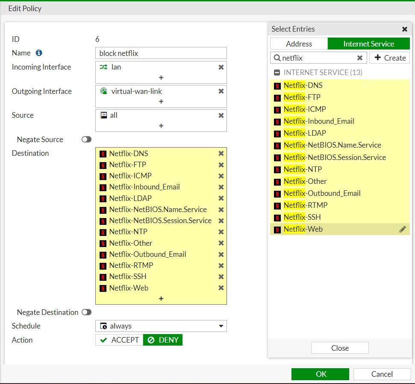Remove Netflix-FTP from Destination
The width and height of the screenshot is (415, 384).
pyautogui.click(x=221, y=165)
